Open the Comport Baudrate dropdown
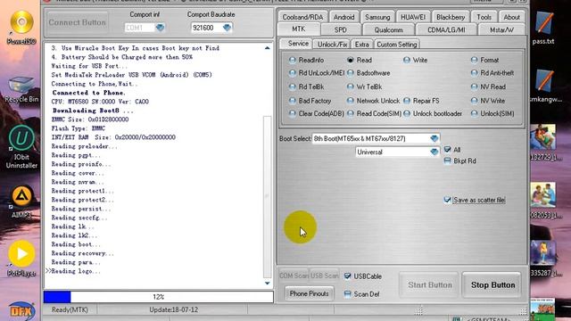Viewport: 571px width, 321px height. (227, 28)
